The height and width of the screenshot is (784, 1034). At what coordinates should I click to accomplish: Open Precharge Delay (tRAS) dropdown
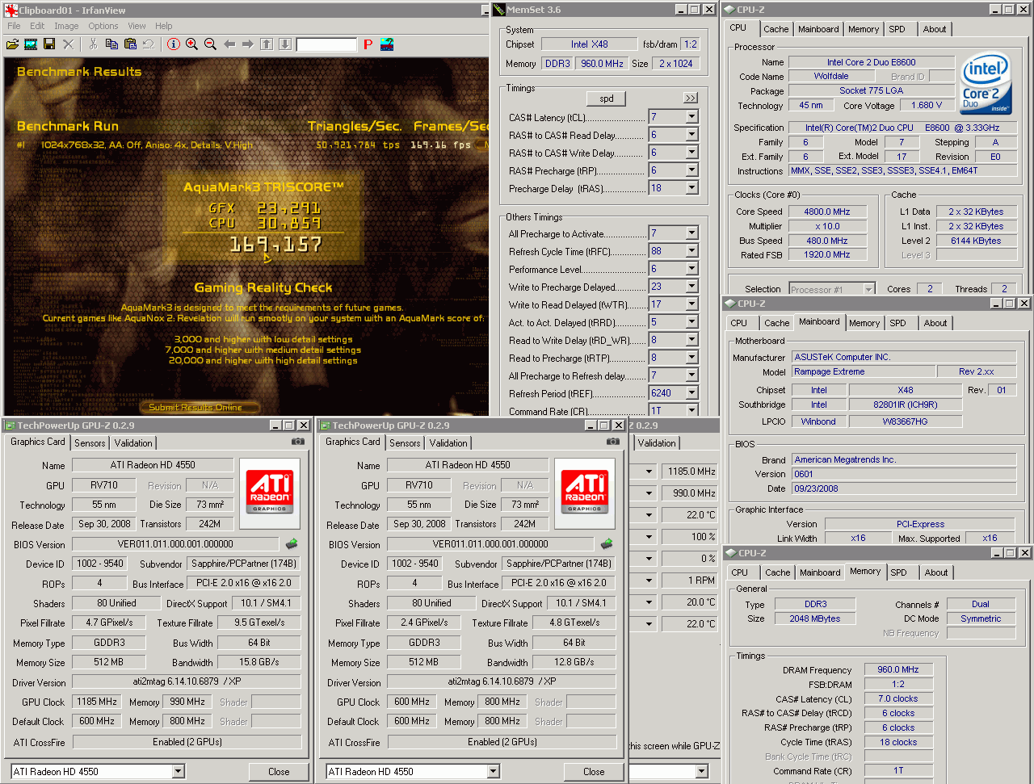pos(691,188)
